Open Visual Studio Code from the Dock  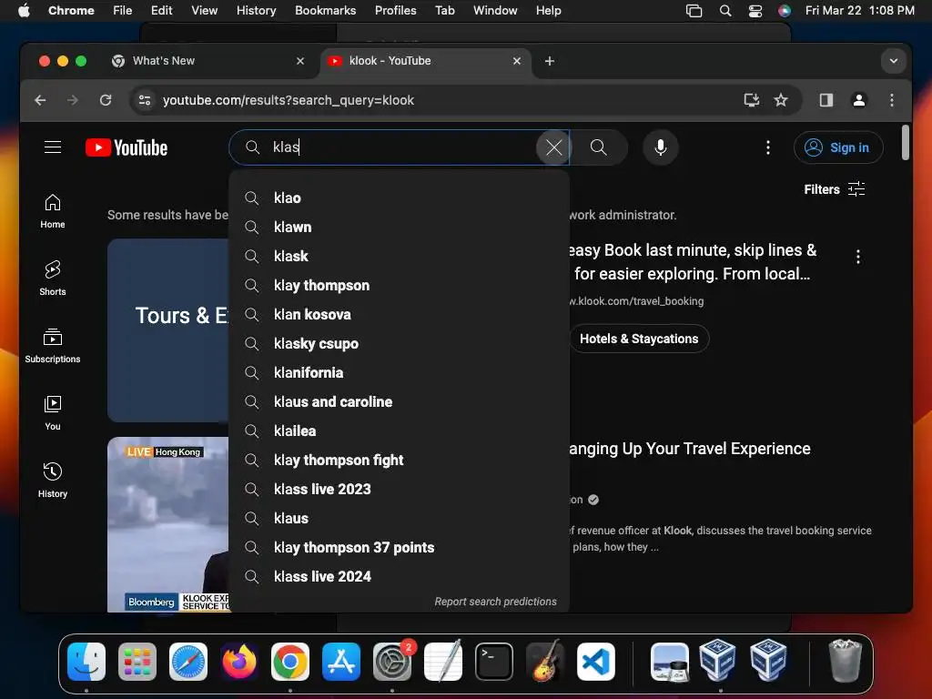595,661
